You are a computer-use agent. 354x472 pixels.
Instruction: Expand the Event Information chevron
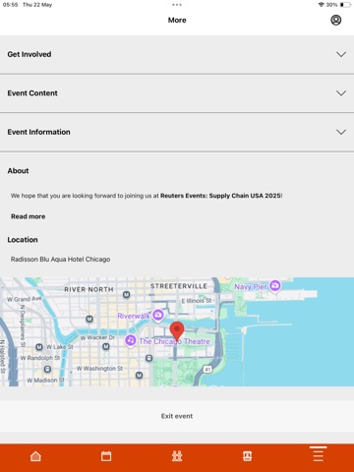[x=341, y=132]
